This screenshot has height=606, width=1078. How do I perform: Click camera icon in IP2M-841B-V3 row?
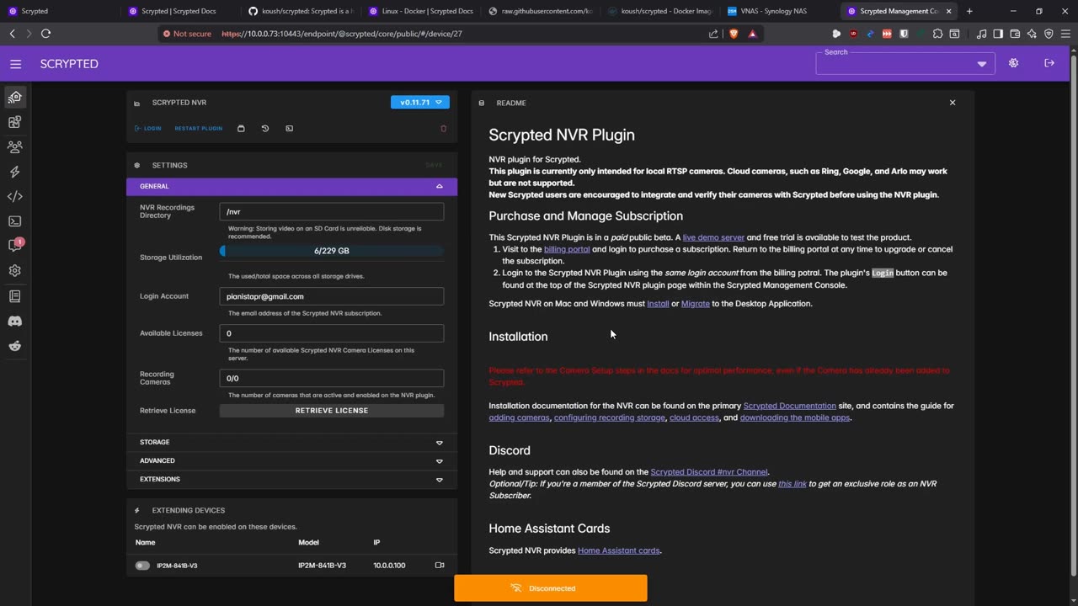[439, 566]
